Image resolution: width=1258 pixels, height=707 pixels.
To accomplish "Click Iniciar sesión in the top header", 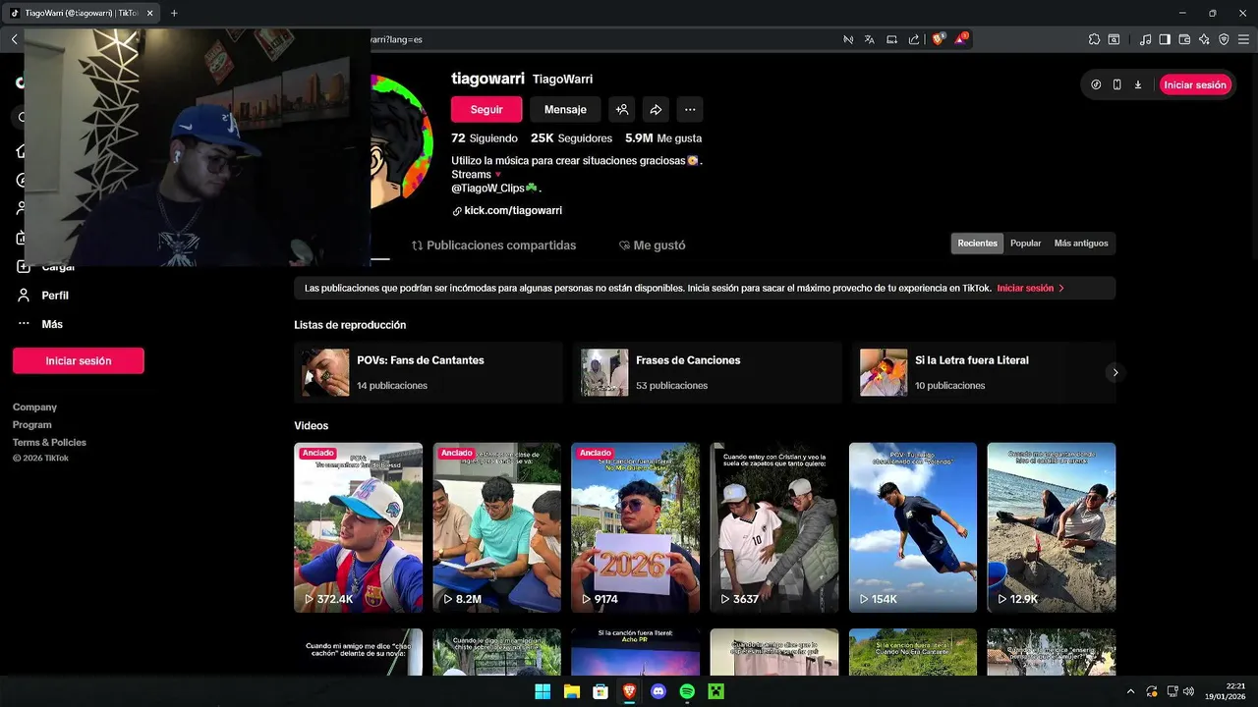I will 1195,84.
